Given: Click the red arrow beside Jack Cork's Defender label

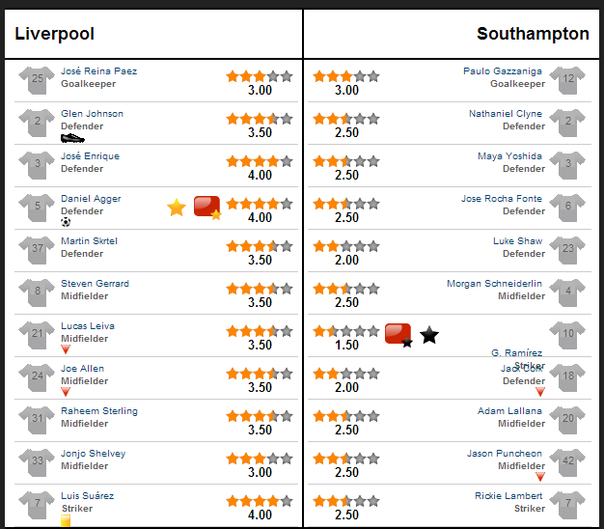Looking at the screenshot, I should click(540, 392).
